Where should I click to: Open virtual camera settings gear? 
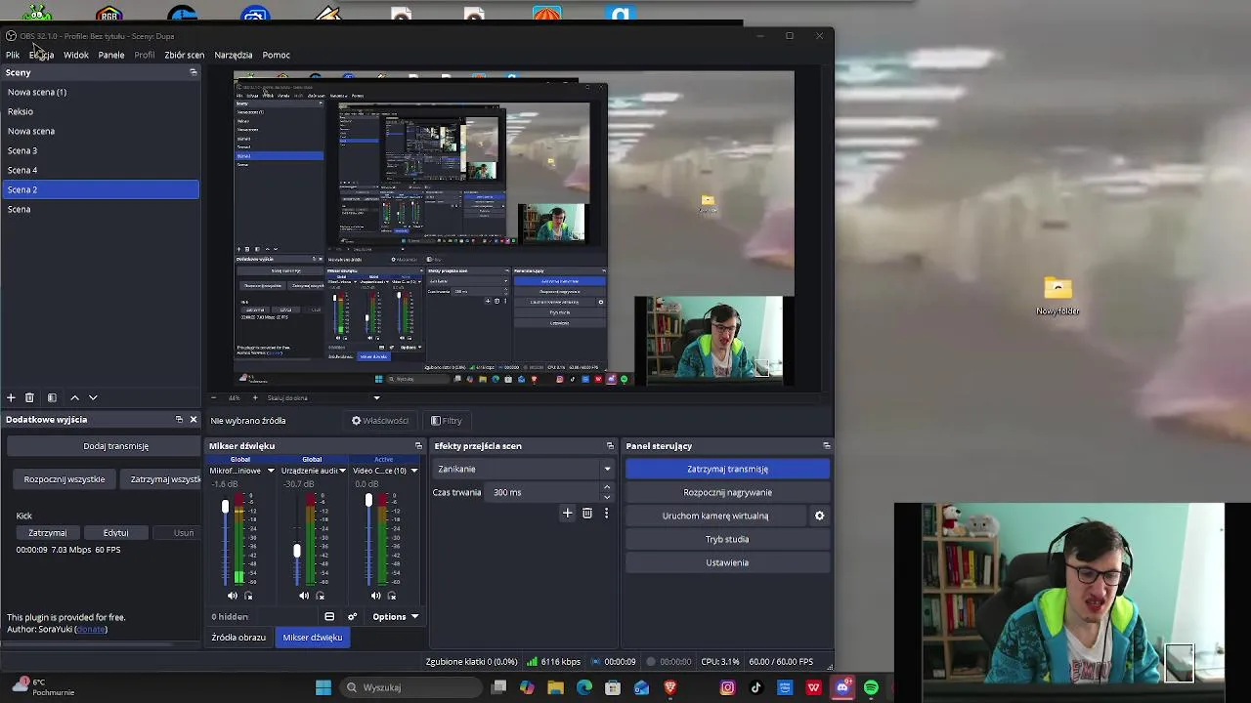(819, 516)
